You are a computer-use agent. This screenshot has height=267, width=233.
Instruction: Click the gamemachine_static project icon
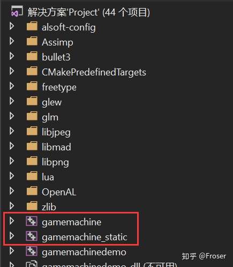coord(32,236)
